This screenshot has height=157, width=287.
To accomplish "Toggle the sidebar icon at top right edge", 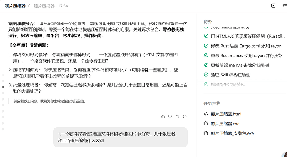I will pyautogui.click(x=285, y=6).
